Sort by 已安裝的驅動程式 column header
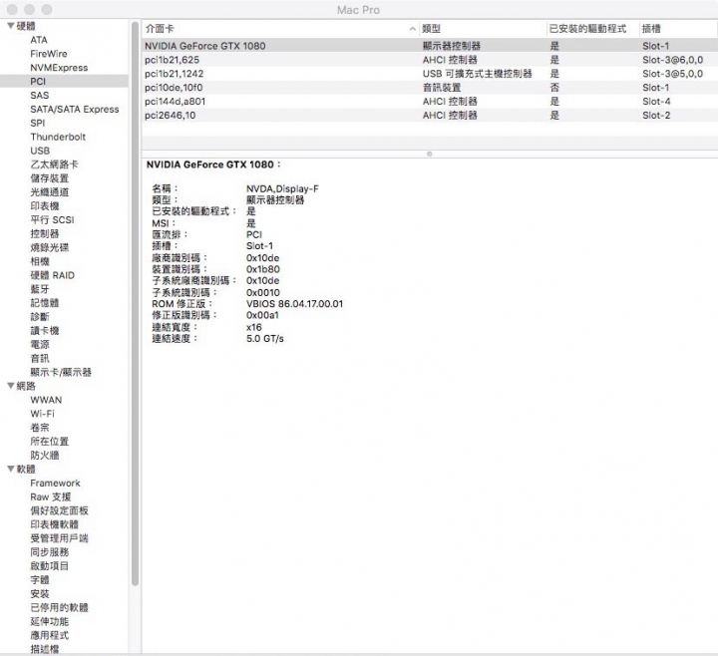 (x=593, y=29)
